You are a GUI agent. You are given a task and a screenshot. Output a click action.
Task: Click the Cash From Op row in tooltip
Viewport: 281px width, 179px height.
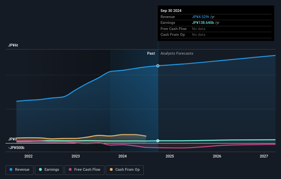coord(216,35)
